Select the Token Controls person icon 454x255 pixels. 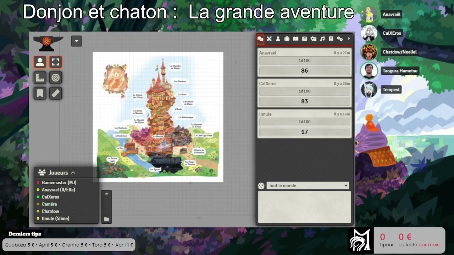pyautogui.click(x=40, y=62)
